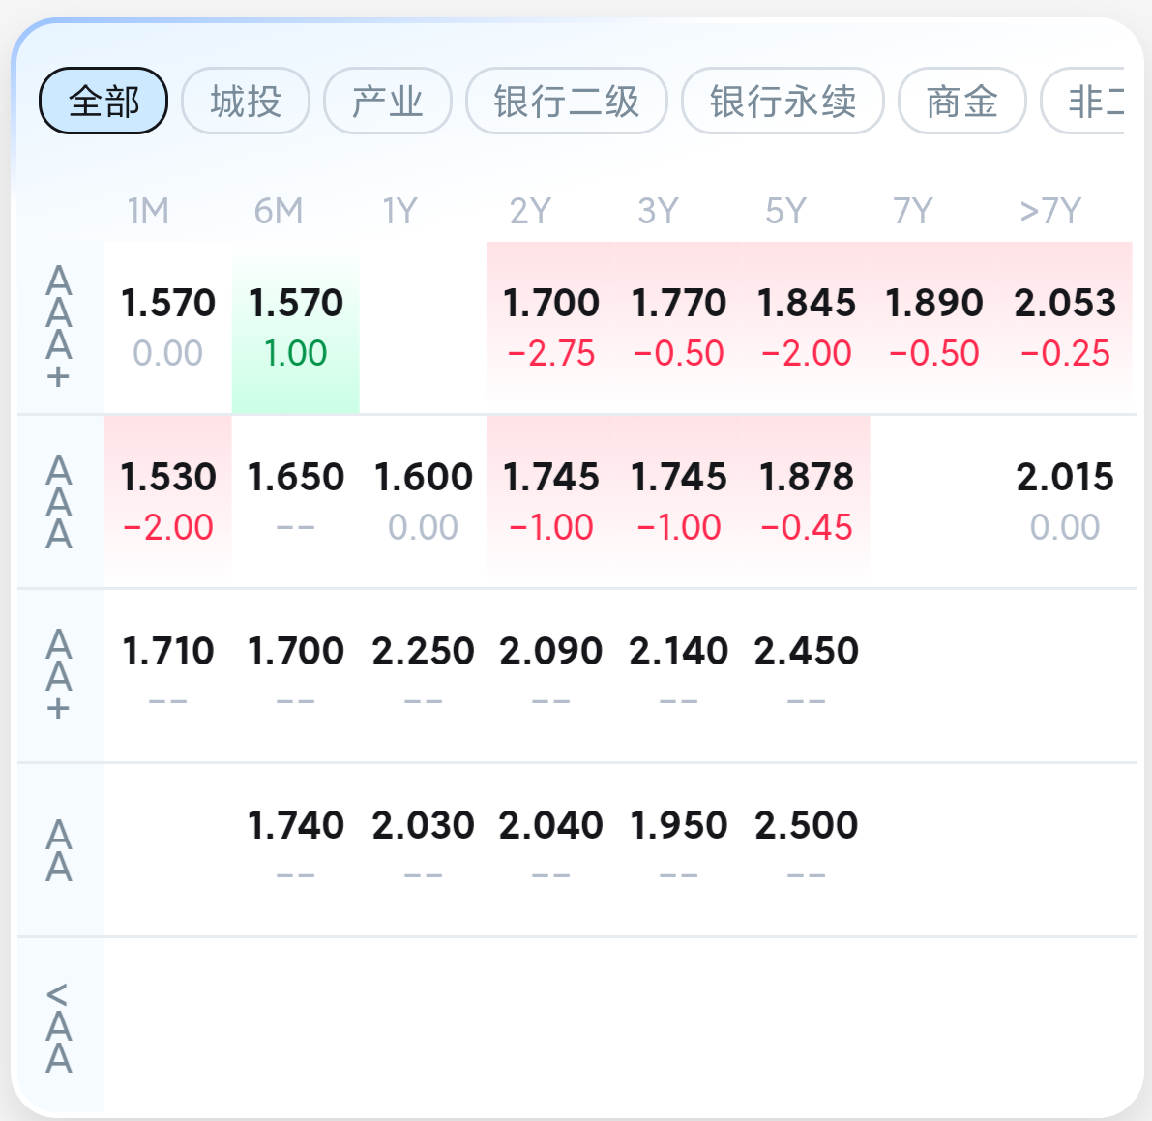
Task: Click the AAA+ 6M cell showing 1.570
Action: point(295,327)
